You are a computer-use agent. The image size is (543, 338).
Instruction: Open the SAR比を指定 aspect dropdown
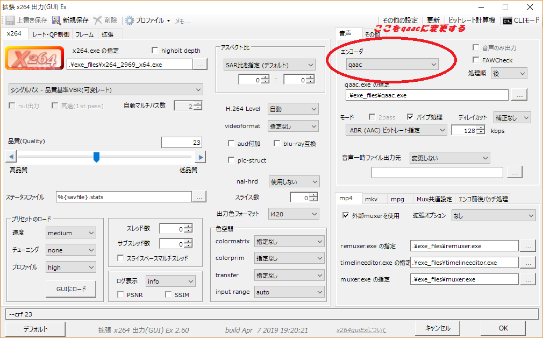point(269,65)
